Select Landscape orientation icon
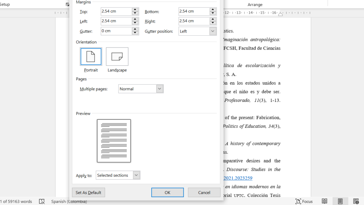This screenshot has height=205, width=364. (117, 57)
